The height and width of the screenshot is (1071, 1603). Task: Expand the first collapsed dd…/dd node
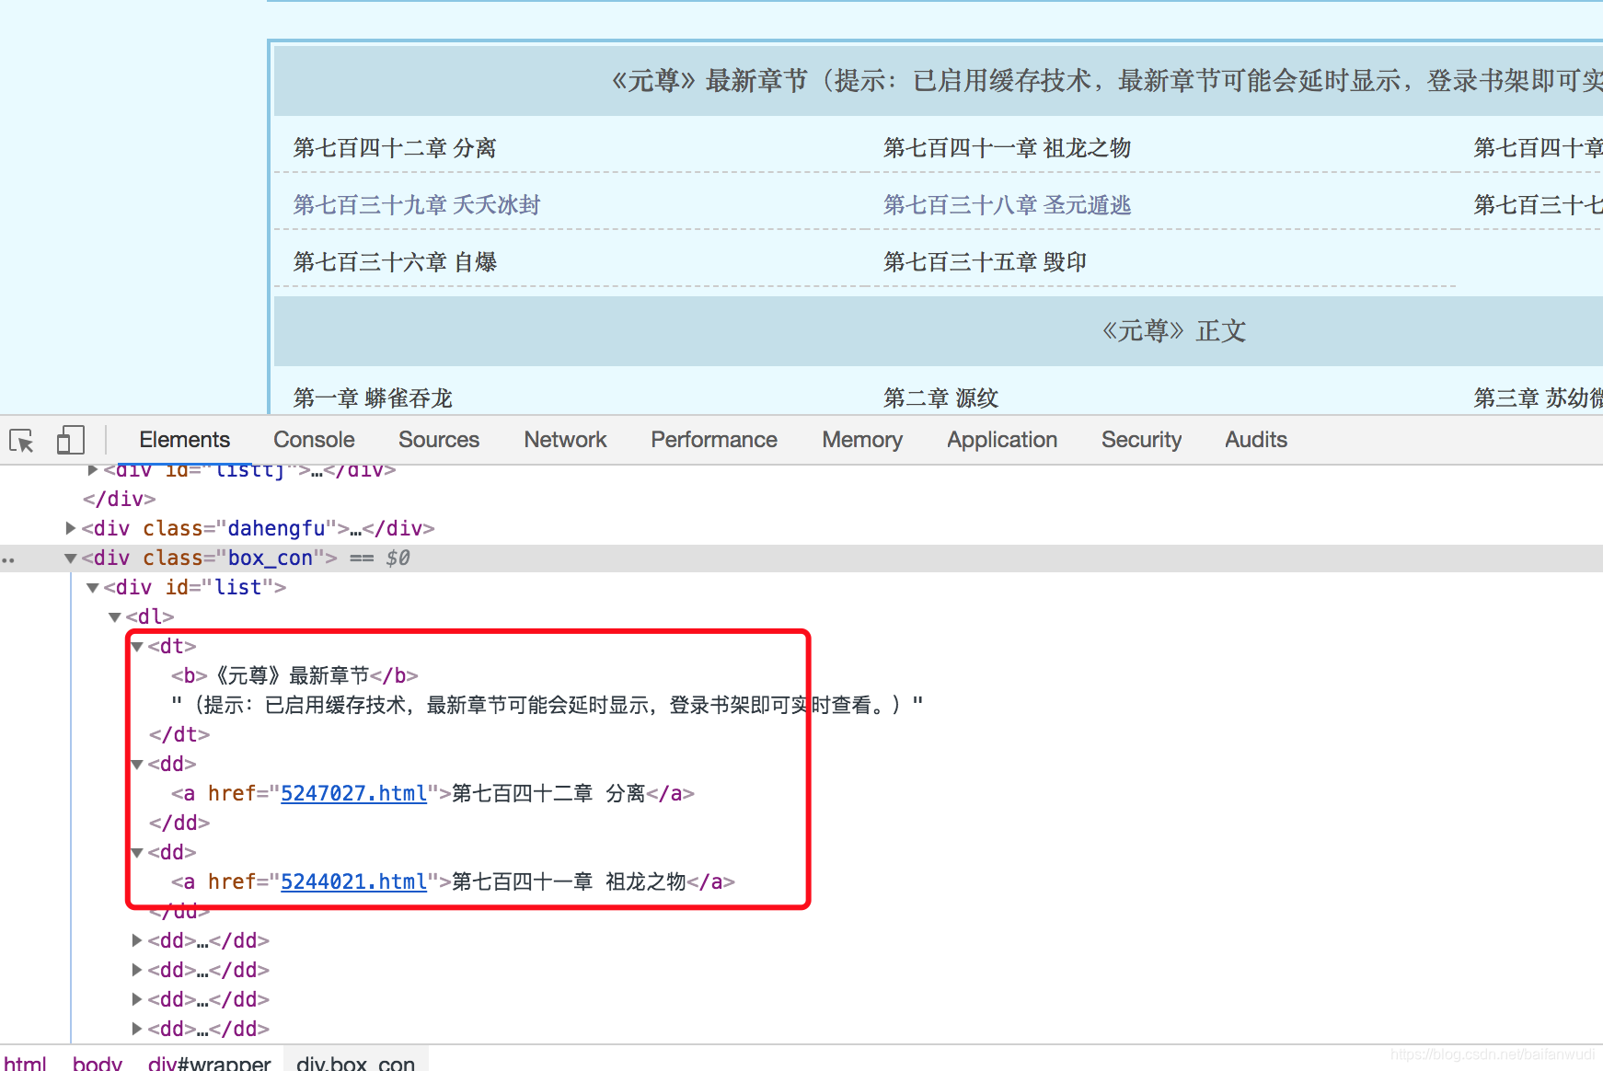tap(137, 940)
